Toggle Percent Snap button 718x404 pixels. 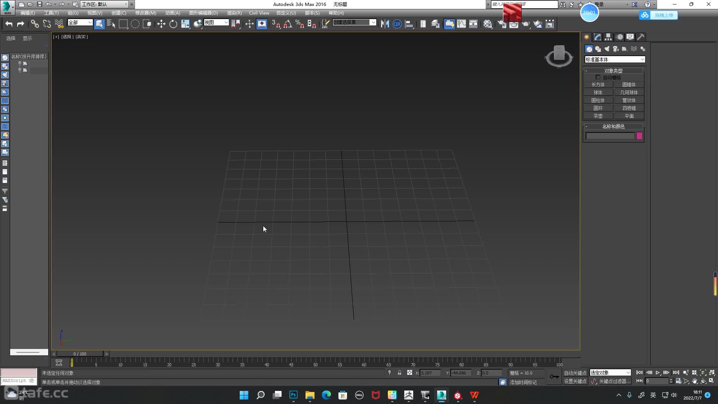[x=300, y=24]
